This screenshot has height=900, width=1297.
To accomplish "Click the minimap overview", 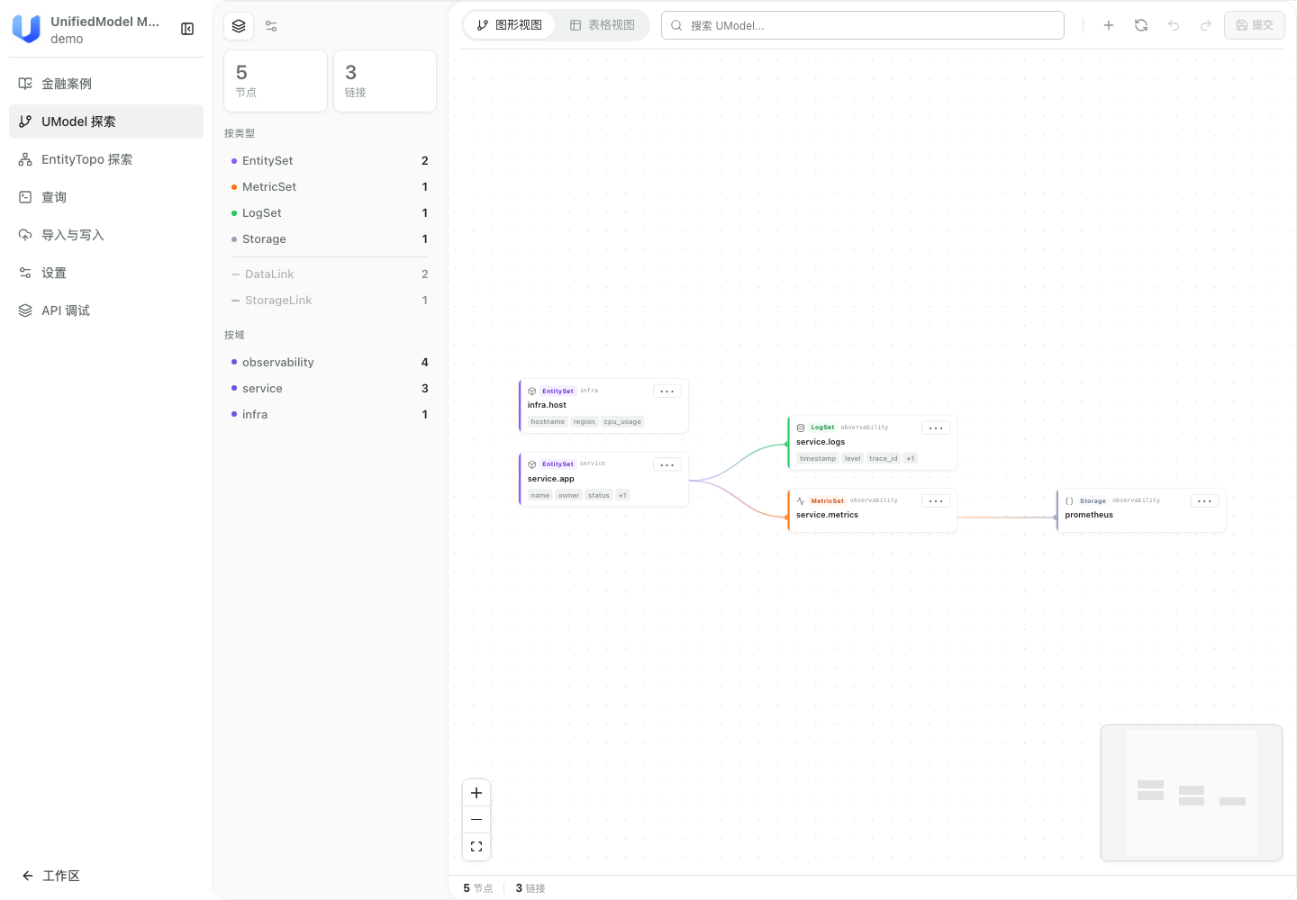I will [1192, 793].
